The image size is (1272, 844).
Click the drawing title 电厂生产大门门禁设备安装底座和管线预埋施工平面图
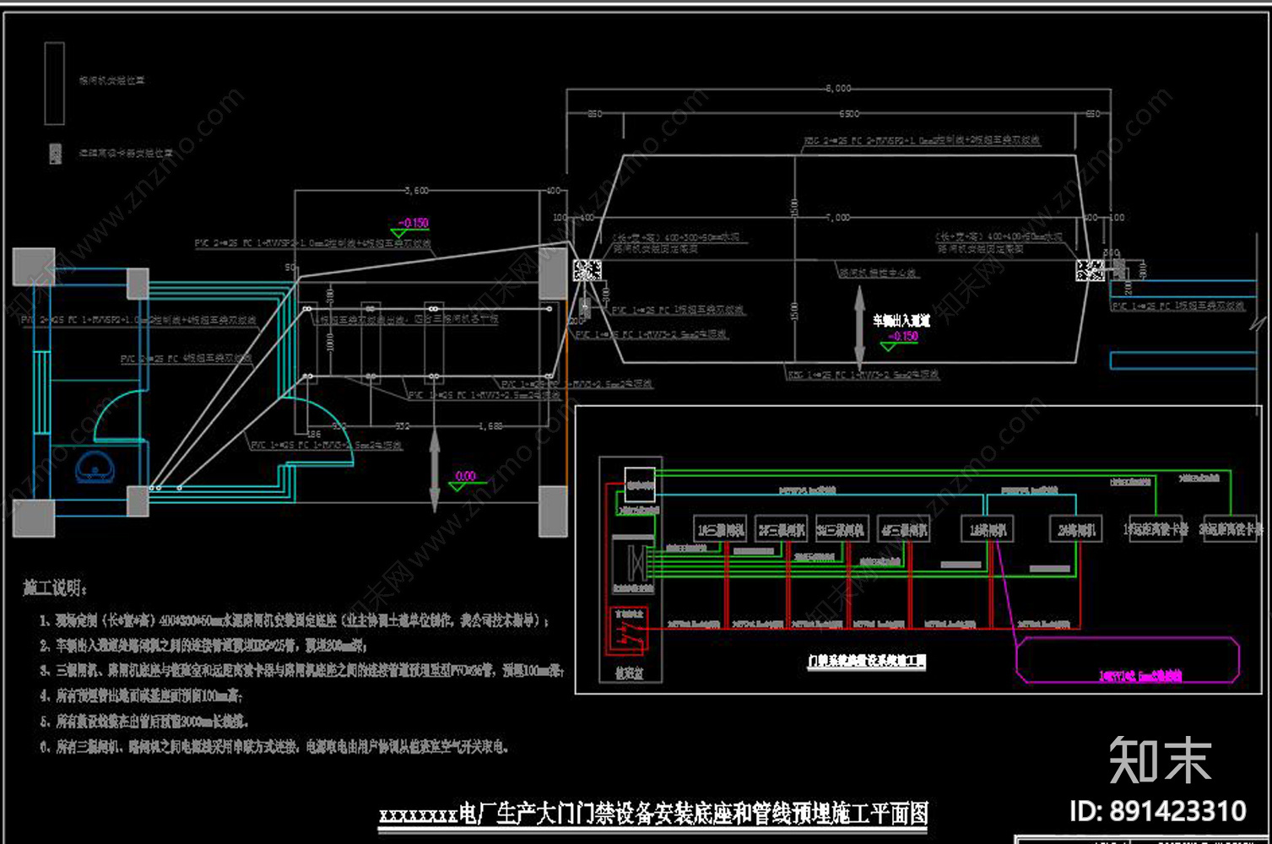[653, 814]
